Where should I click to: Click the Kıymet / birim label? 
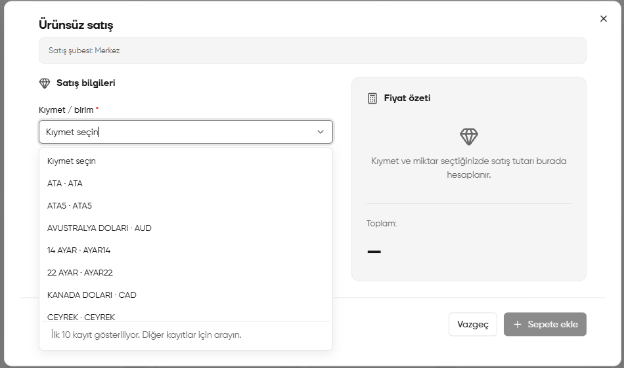coord(66,110)
